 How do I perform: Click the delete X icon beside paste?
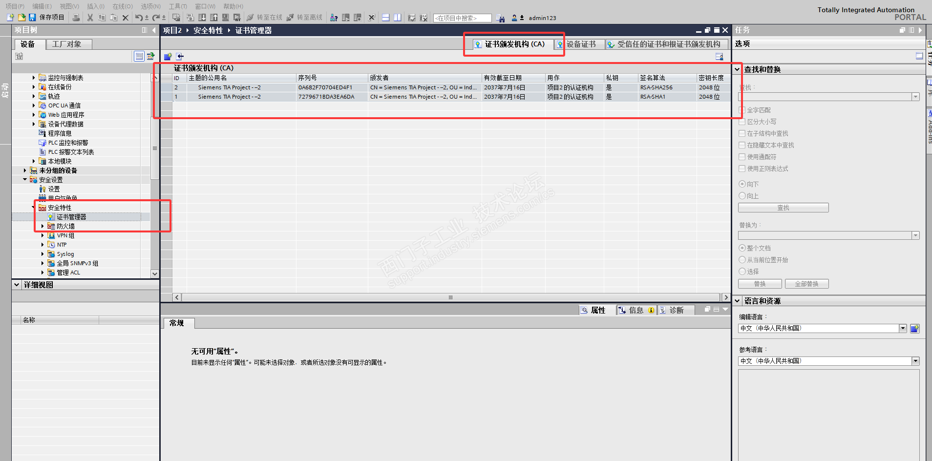[125, 18]
